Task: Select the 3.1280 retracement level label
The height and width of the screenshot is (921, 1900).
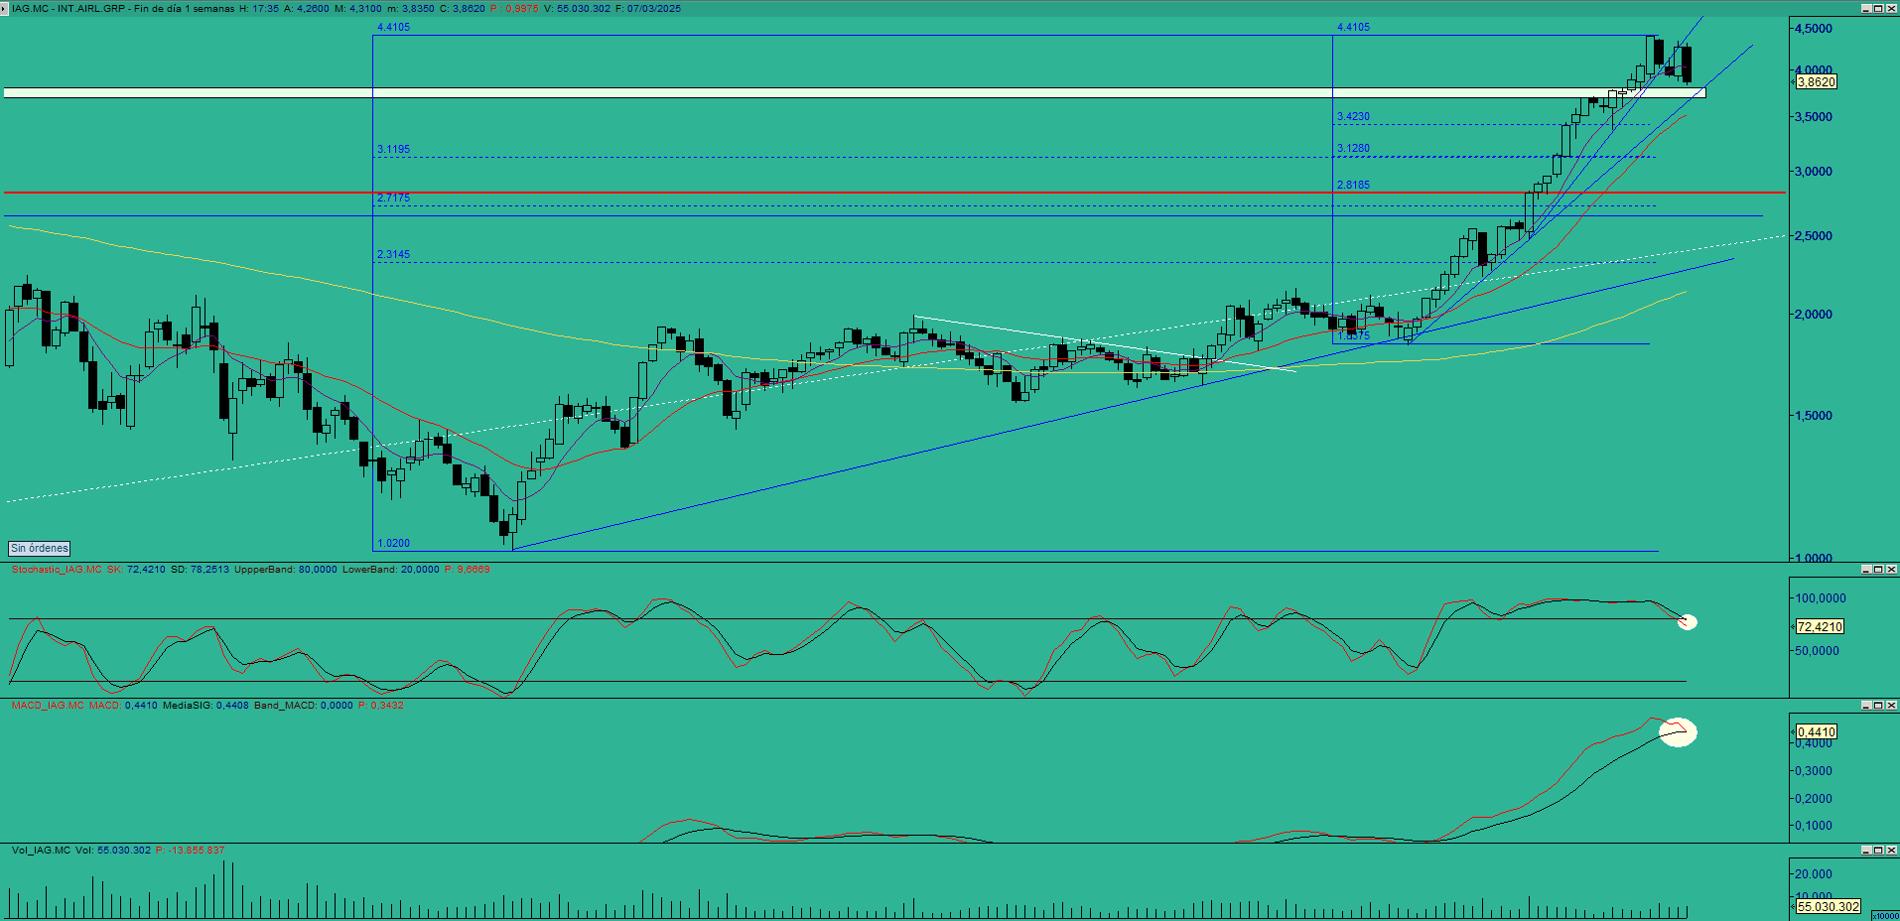Action: [x=1353, y=149]
